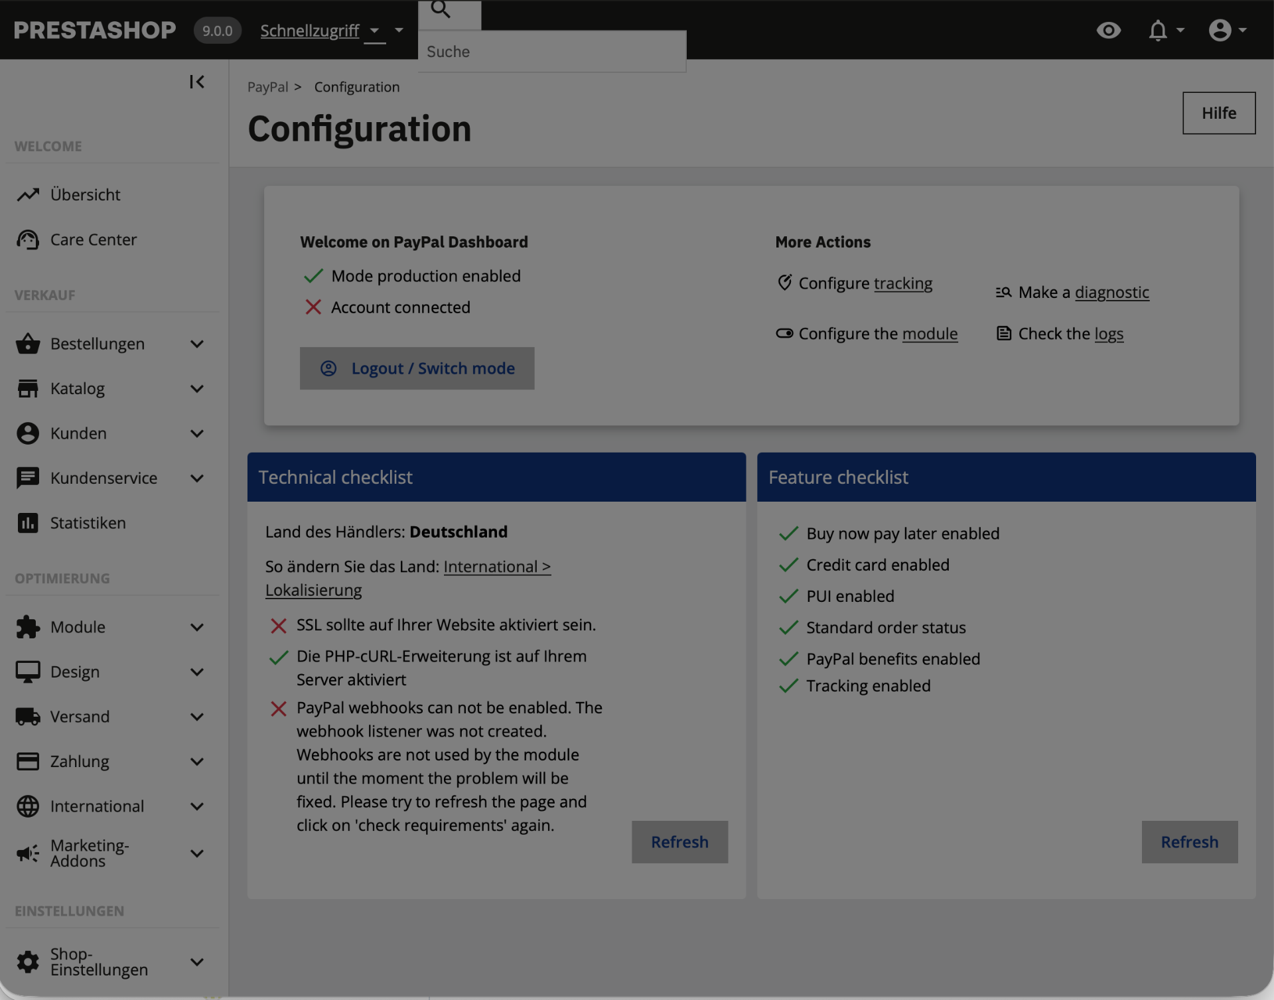The image size is (1274, 1000).
Task: Expand the Module section chevron
Action: [197, 627]
